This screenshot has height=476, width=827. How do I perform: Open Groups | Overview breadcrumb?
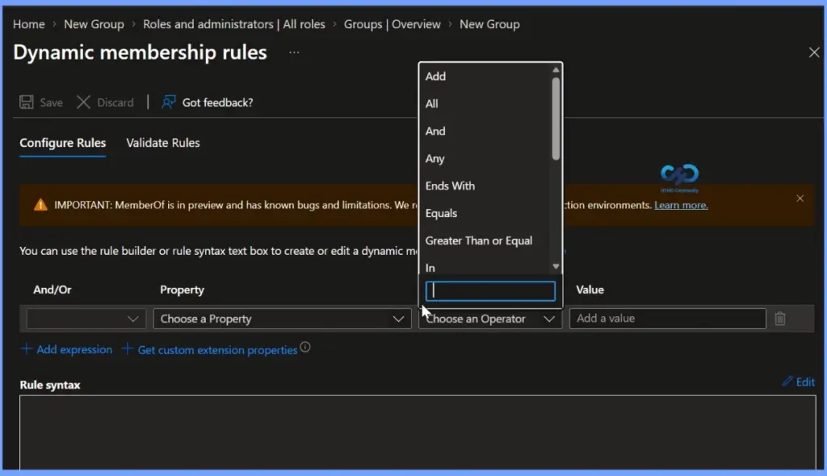click(392, 24)
